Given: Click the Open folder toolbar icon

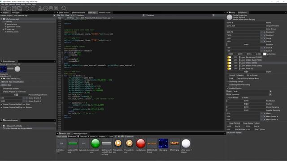Looking at the screenshot, I should (x=9, y=8).
